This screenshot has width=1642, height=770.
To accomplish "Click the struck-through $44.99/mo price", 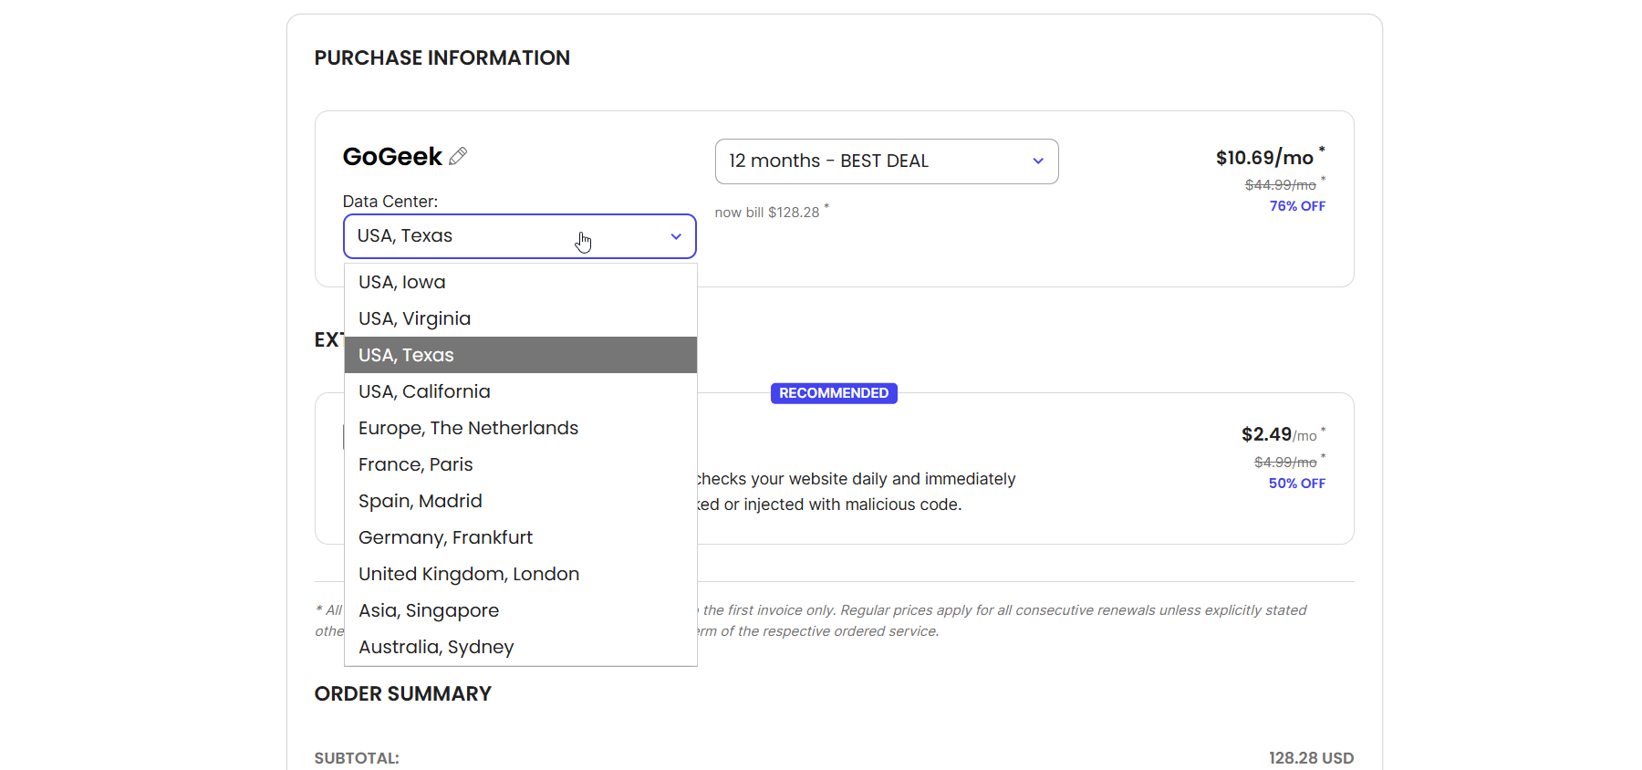I will (1281, 185).
